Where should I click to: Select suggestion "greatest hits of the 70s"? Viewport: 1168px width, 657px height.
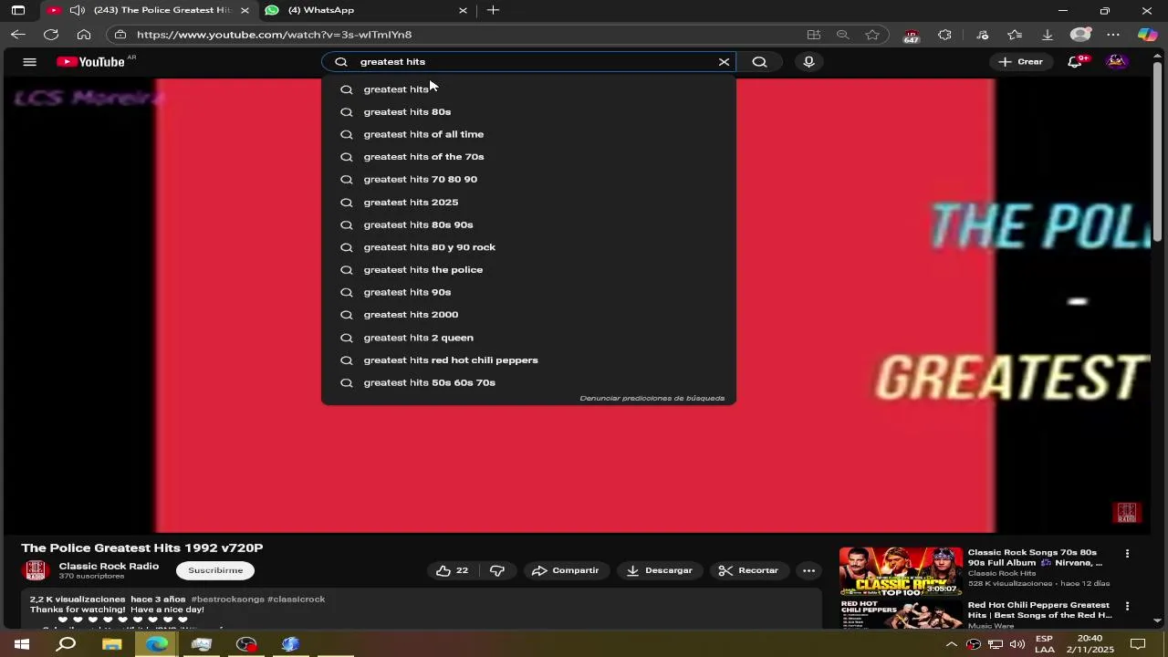tap(528, 157)
